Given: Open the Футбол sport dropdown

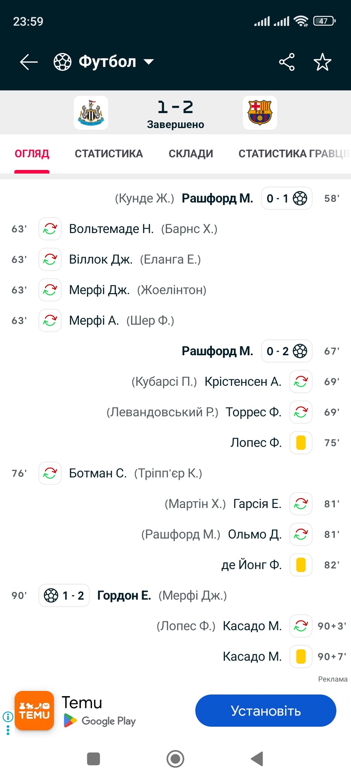Looking at the screenshot, I should (104, 62).
